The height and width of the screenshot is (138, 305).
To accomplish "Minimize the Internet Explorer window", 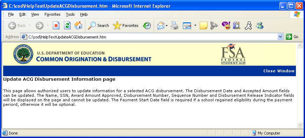I will point(283,6).
